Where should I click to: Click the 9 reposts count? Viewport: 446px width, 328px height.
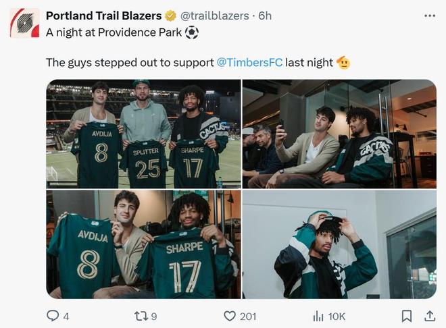154,316
